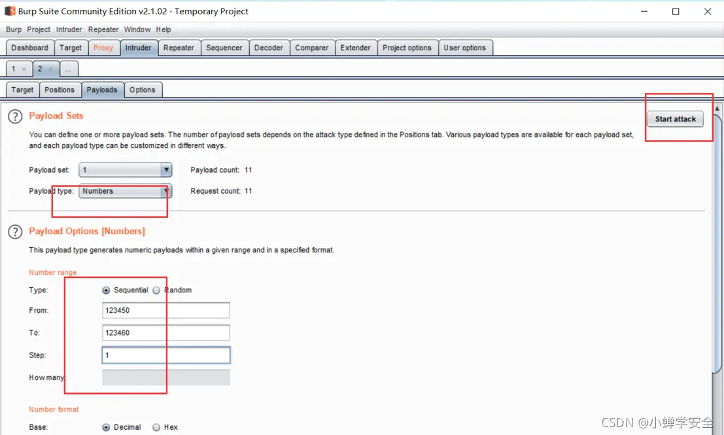Open the Positions sub-tab
The height and width of the screenshot is (435, 724).
click(x=60, y=90)
